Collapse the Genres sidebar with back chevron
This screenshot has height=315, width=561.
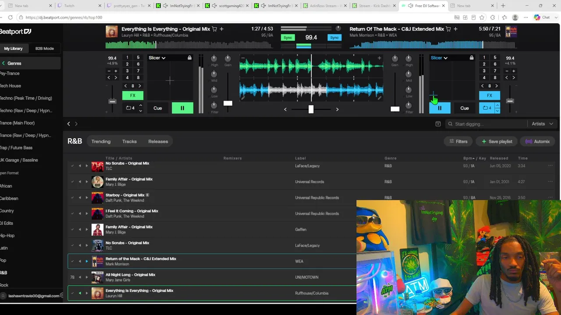tap(4, 63)
